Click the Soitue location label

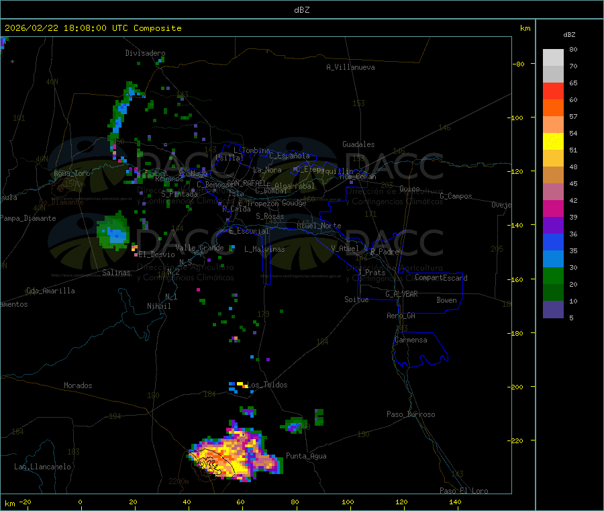click(x=356, y=299)
